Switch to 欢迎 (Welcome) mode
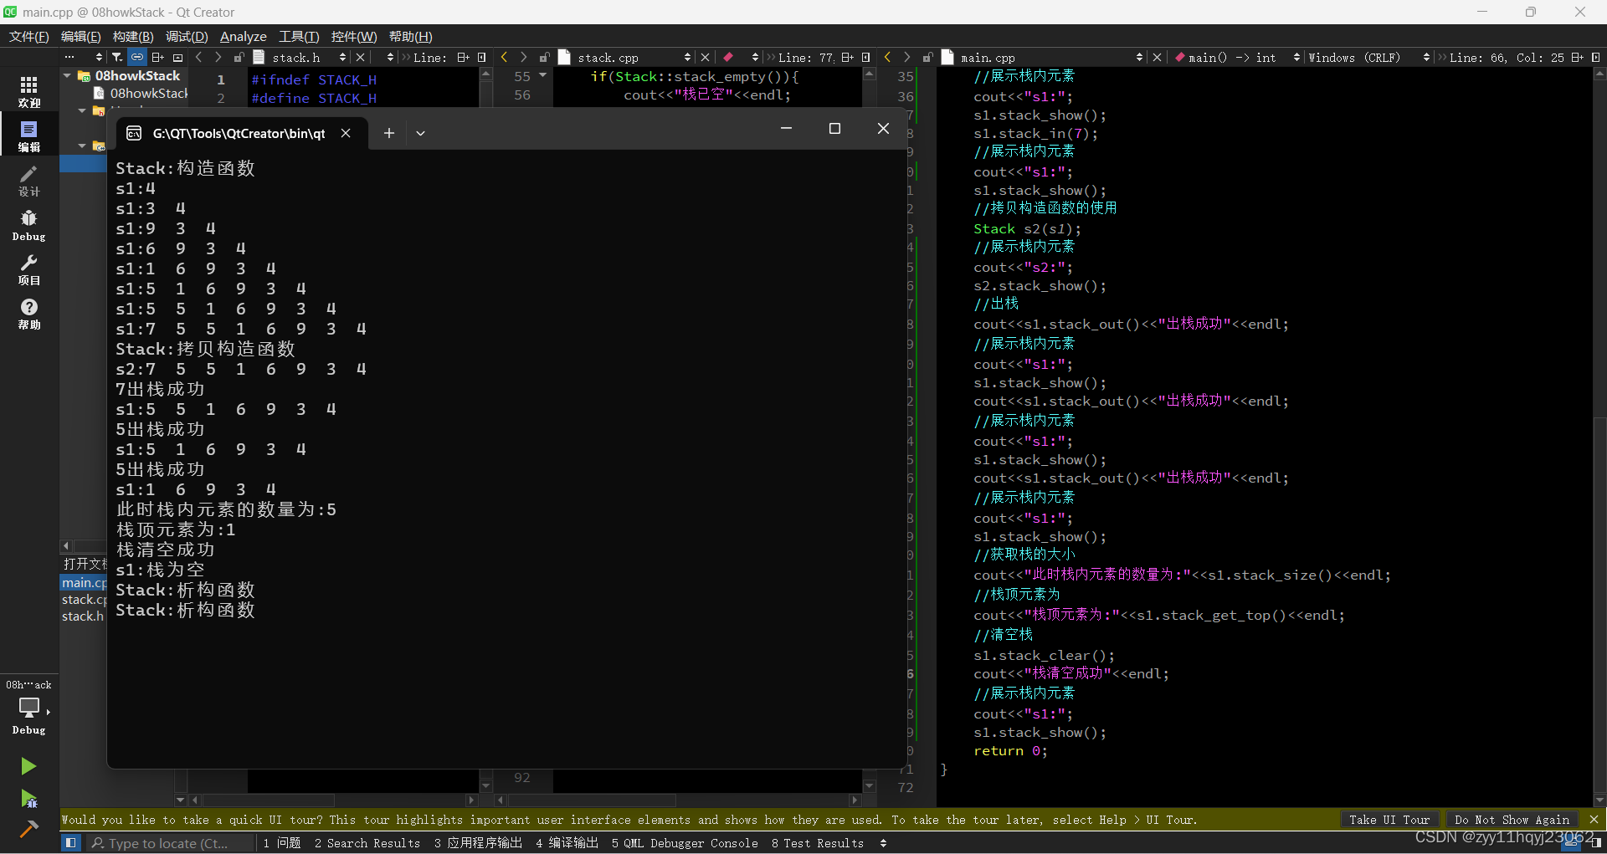 (x=29, y=90)
